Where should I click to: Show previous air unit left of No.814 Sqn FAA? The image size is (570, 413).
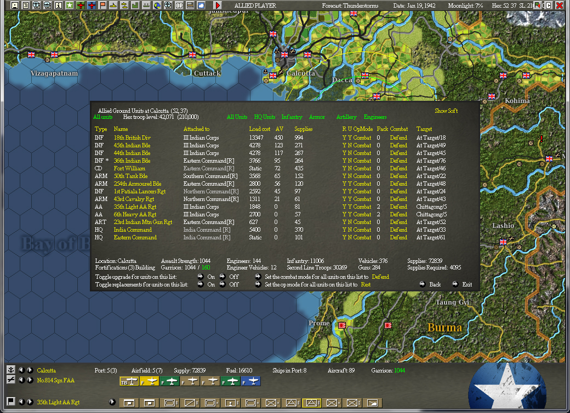click(x=22, y=380)
